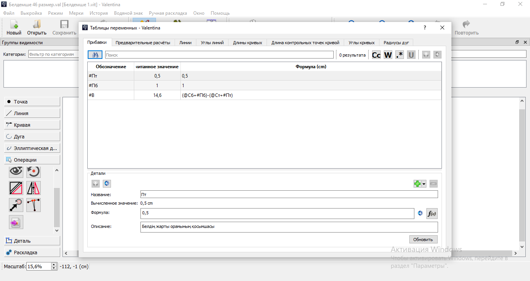Expand the Линия tool group
This screenshot has width=530, height=281.
32,113
